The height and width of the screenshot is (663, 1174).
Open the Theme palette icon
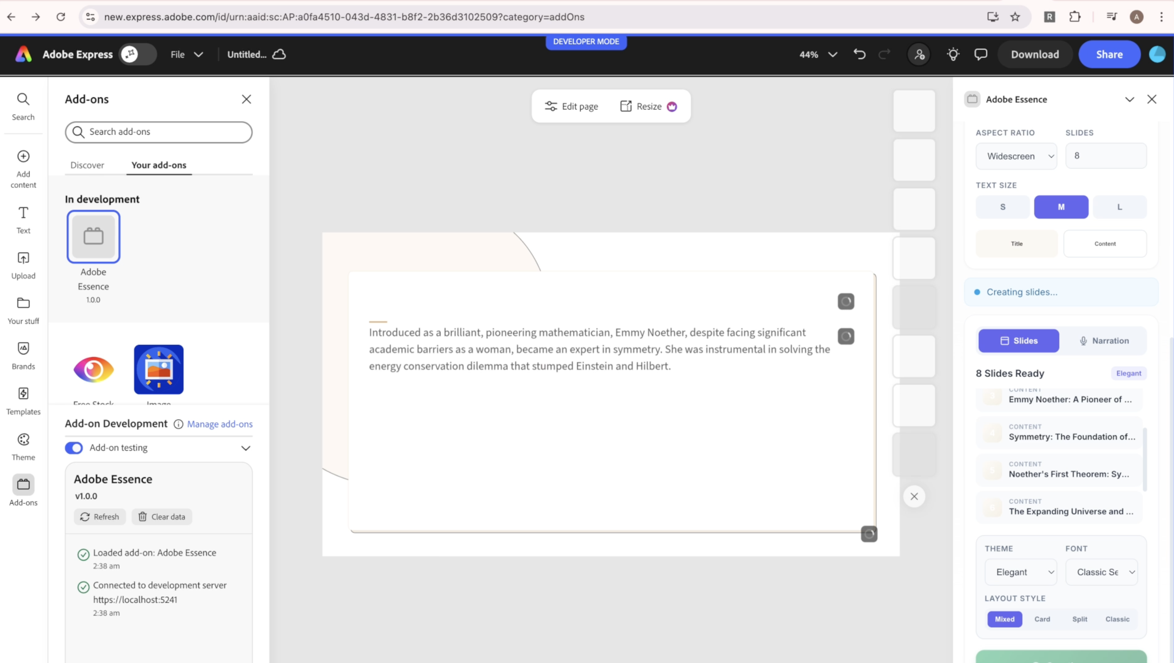pos(23,446)
